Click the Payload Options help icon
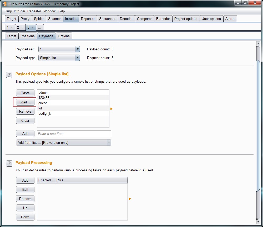The image size is (263, 227). [x=9, y=75]
